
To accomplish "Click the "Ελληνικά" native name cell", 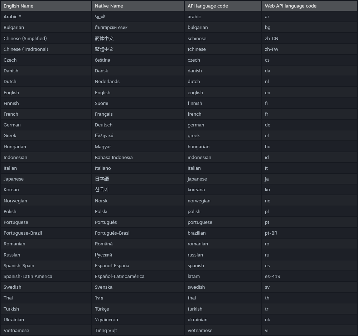I will [138, 135].
